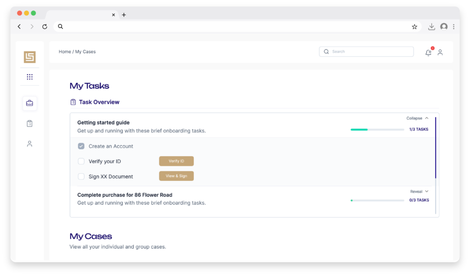Bookmark page with the star icon

414,27
